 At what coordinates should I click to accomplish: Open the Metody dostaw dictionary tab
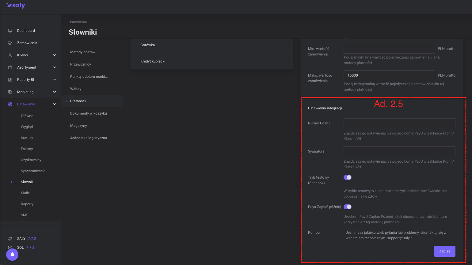click(x=83, y=52)
